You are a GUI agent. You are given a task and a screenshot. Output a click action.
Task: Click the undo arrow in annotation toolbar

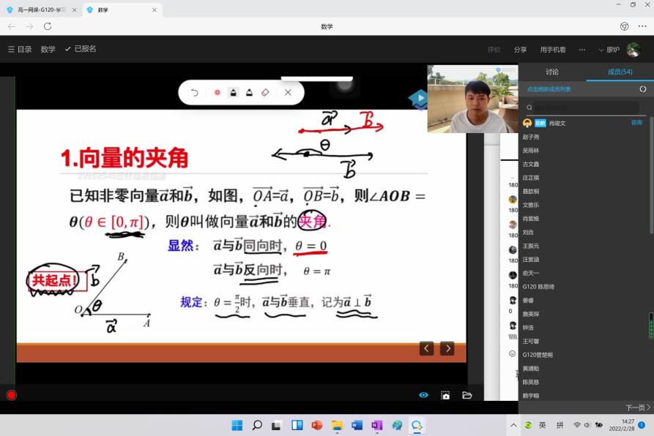point(194,93)
